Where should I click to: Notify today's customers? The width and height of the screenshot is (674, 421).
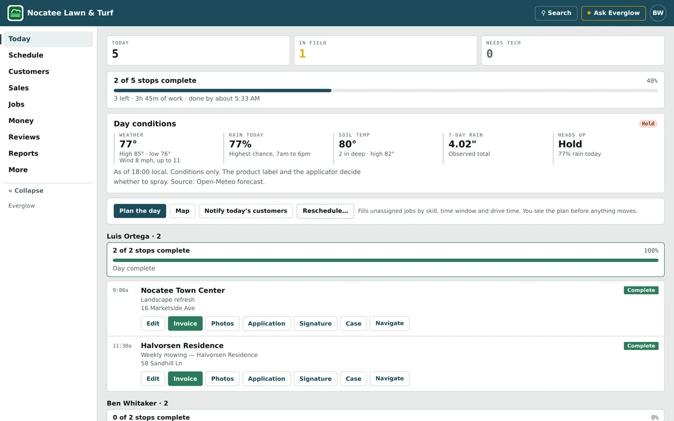pos(246,210)
